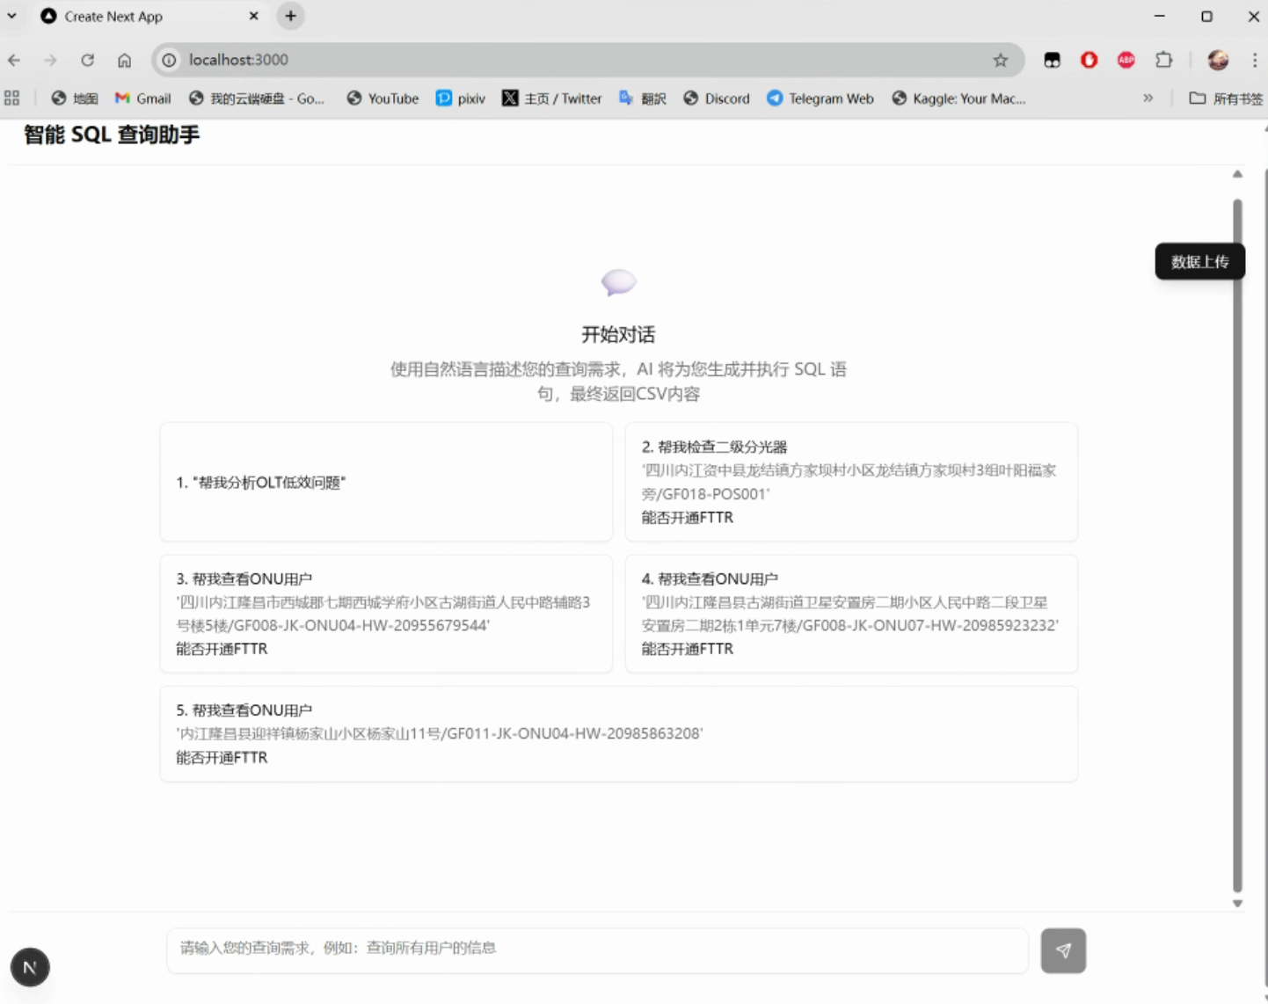Click the 数据上传 button
1268x1004 pixels.
(1199, 262)
